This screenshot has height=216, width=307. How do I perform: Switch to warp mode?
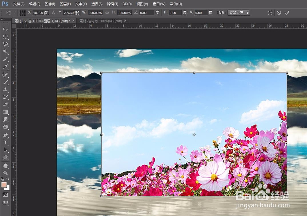tap(270, 13)
